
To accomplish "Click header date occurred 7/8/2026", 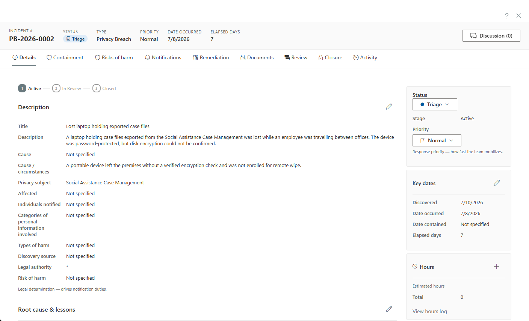I will (178, 39).
